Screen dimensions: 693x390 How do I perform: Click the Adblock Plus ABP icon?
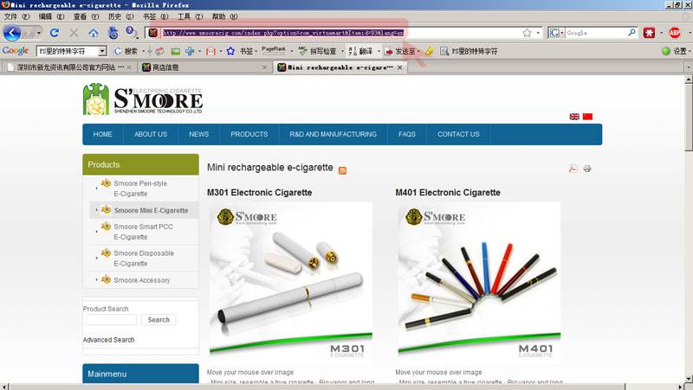tap(675, 33)
